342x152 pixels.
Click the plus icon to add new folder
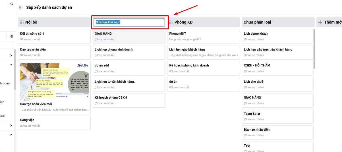coord(320,22)
